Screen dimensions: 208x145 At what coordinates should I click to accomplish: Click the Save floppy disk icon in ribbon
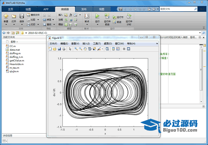point(22,16)
